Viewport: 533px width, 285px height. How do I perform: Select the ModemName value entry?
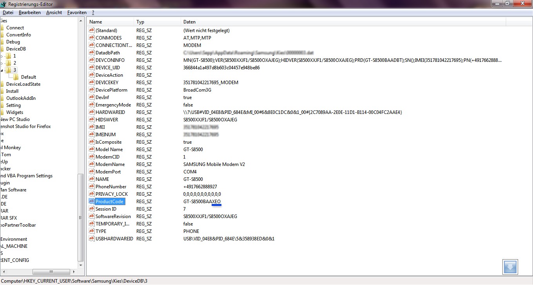coord(110,164)
